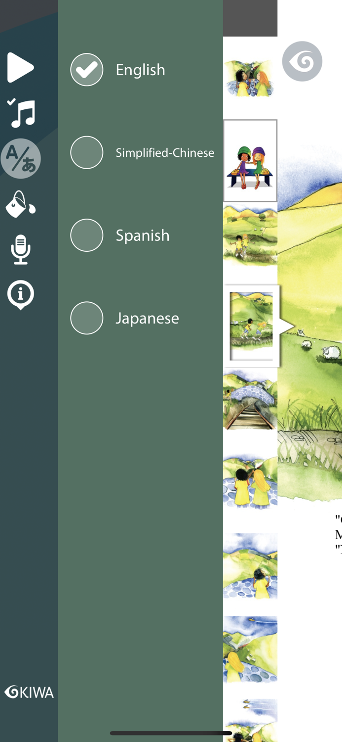Select the Simplified-Chinese radio button
Screen dimensions: 342x742
click(x=87, y=152)
